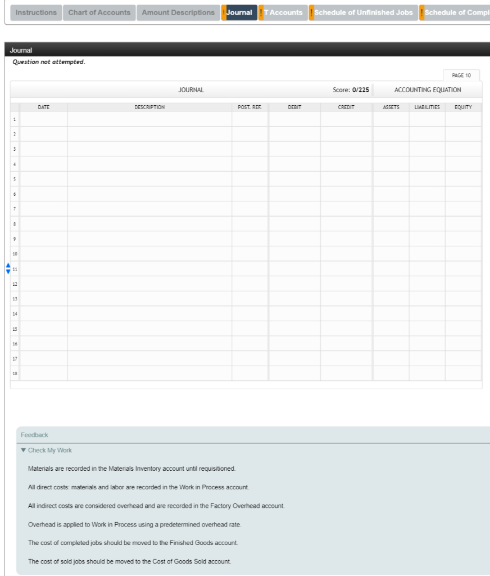Select the Debit cell in journal row 17
Screen dimensions: 490x576
coord(295,358)
